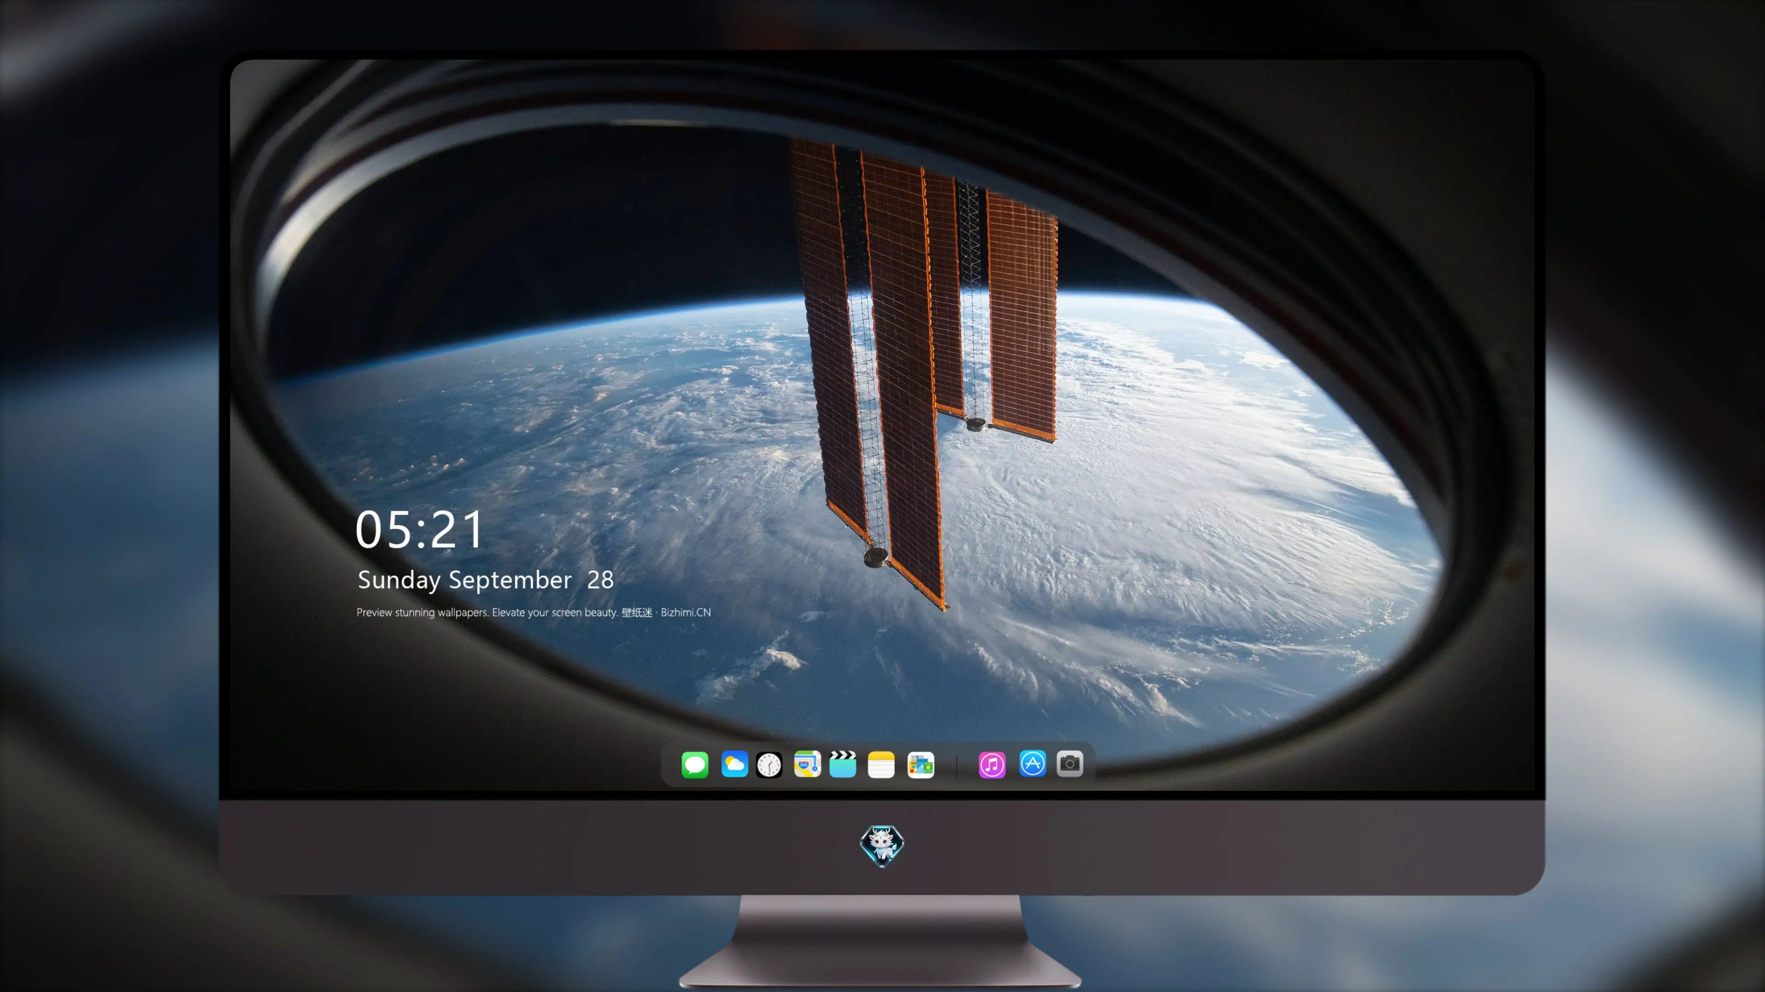Launch the Weather app from the dock
The image size is (1765, 992).
pos(734,764)
